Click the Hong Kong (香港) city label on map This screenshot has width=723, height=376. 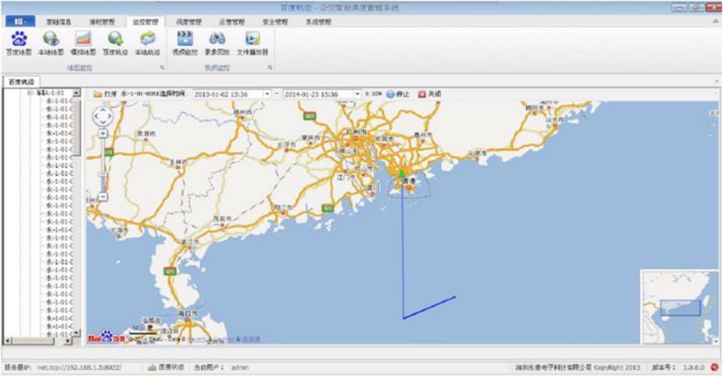click(x=409, y=181)
